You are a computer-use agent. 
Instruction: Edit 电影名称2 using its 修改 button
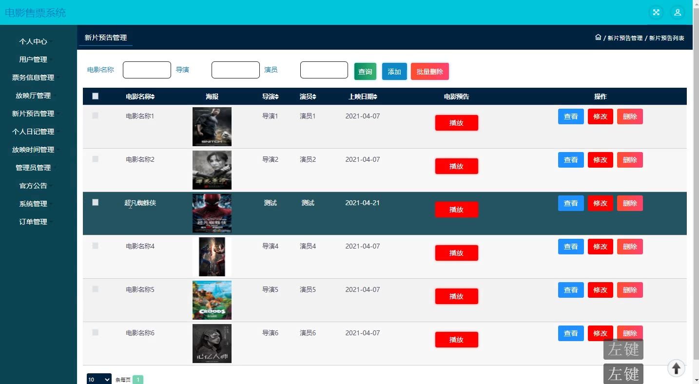coord(601,160)
